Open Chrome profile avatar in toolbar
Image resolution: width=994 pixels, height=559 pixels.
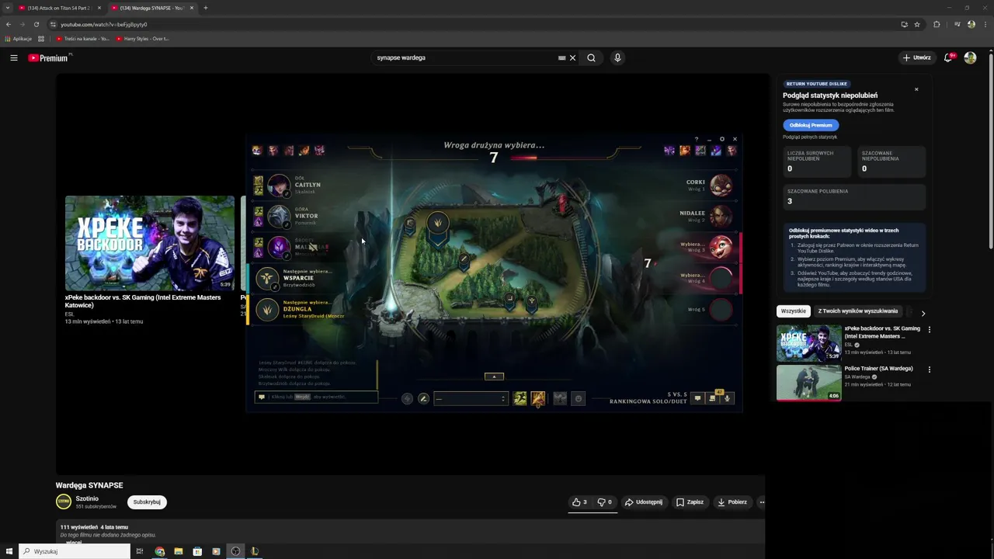pos(971,24)
